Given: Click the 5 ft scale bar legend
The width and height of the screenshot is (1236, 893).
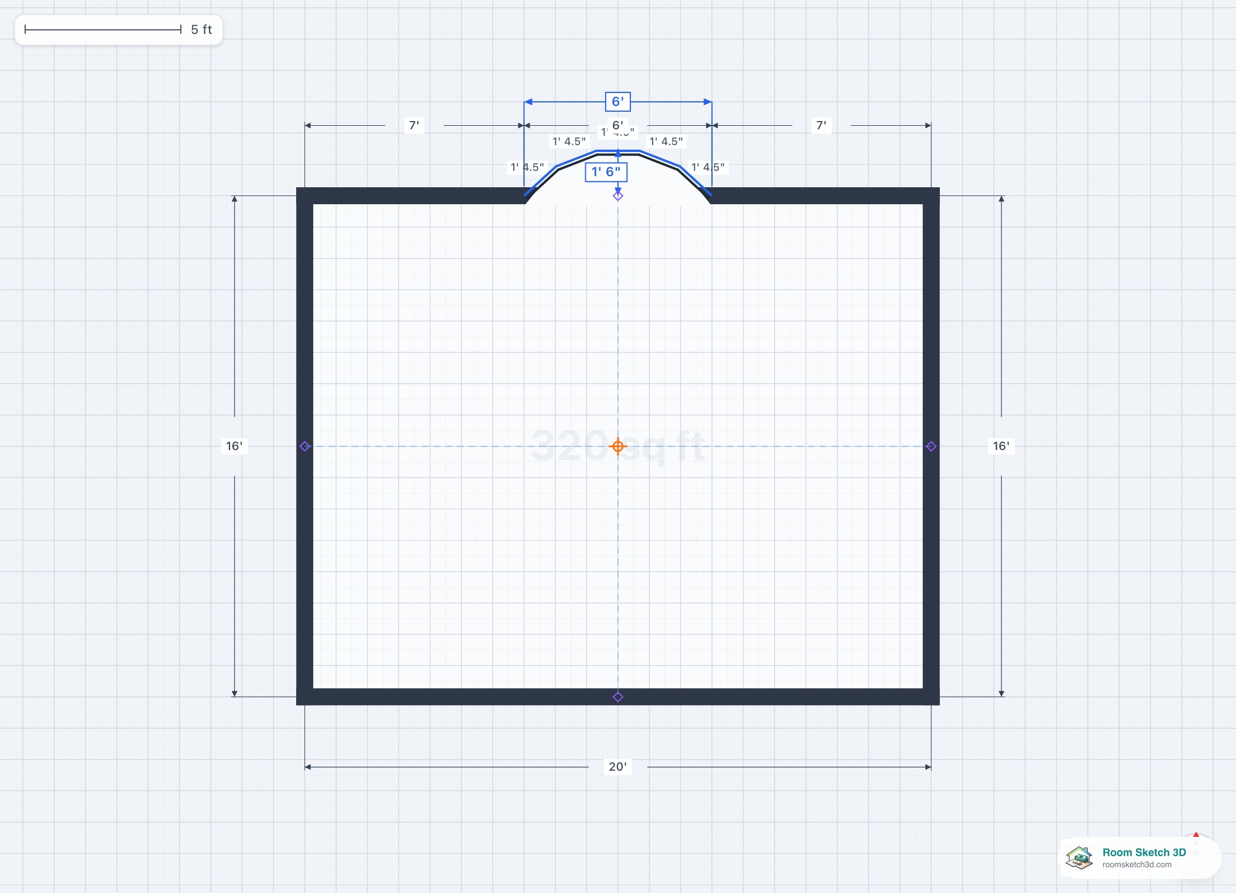Looking at the screenshot, I should tap(119, 30).
